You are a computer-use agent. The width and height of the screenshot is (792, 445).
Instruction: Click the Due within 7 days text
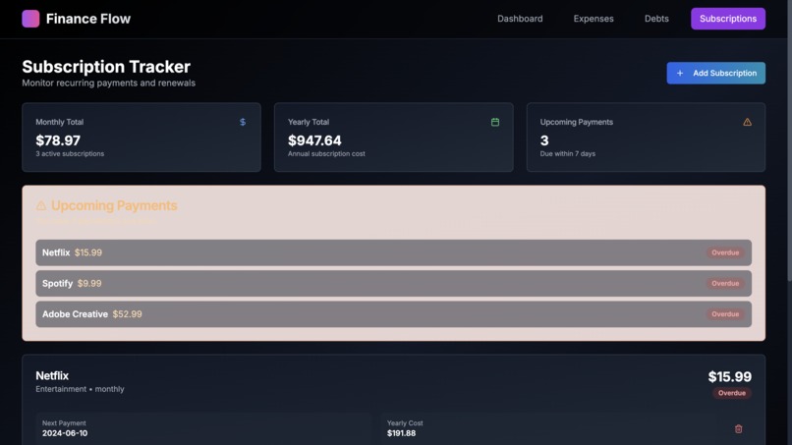pyautogui.click(x=568, y=153)
